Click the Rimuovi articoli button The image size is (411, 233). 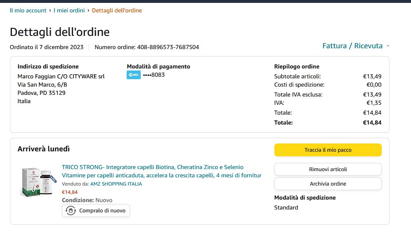click(x=328, y=169)
